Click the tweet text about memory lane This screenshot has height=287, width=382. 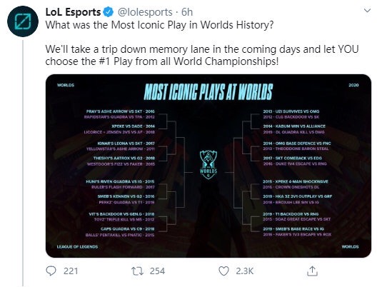[202, 55]
